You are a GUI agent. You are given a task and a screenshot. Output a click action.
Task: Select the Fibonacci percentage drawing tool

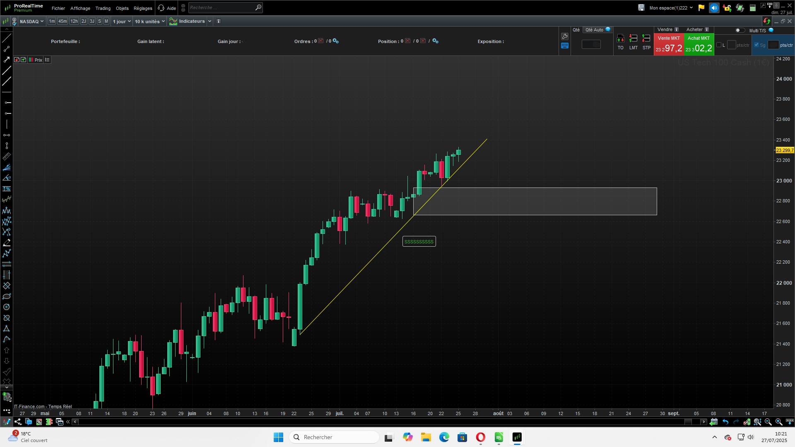pos(7,189)
